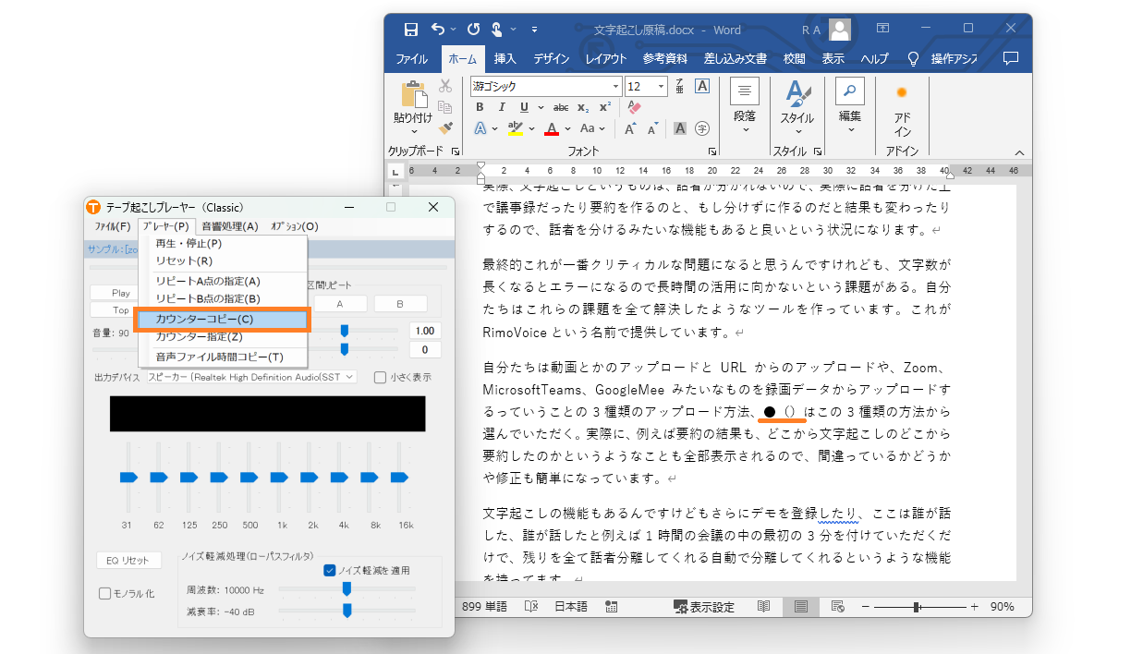1131x654 pixels.
Task: Click the B button under 区間リピート
Action: [x=400, y=304]
